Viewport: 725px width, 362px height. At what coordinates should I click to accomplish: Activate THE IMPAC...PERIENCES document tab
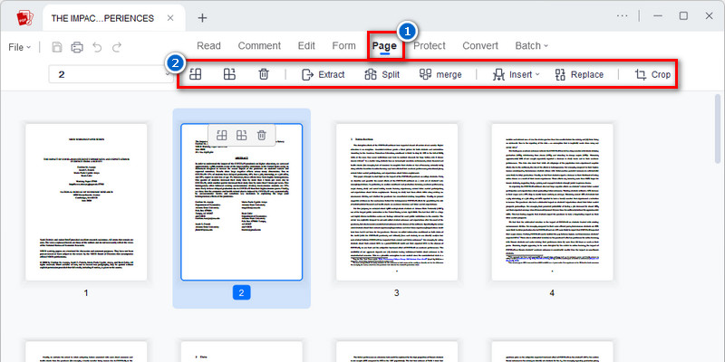(x=102, y=18)
